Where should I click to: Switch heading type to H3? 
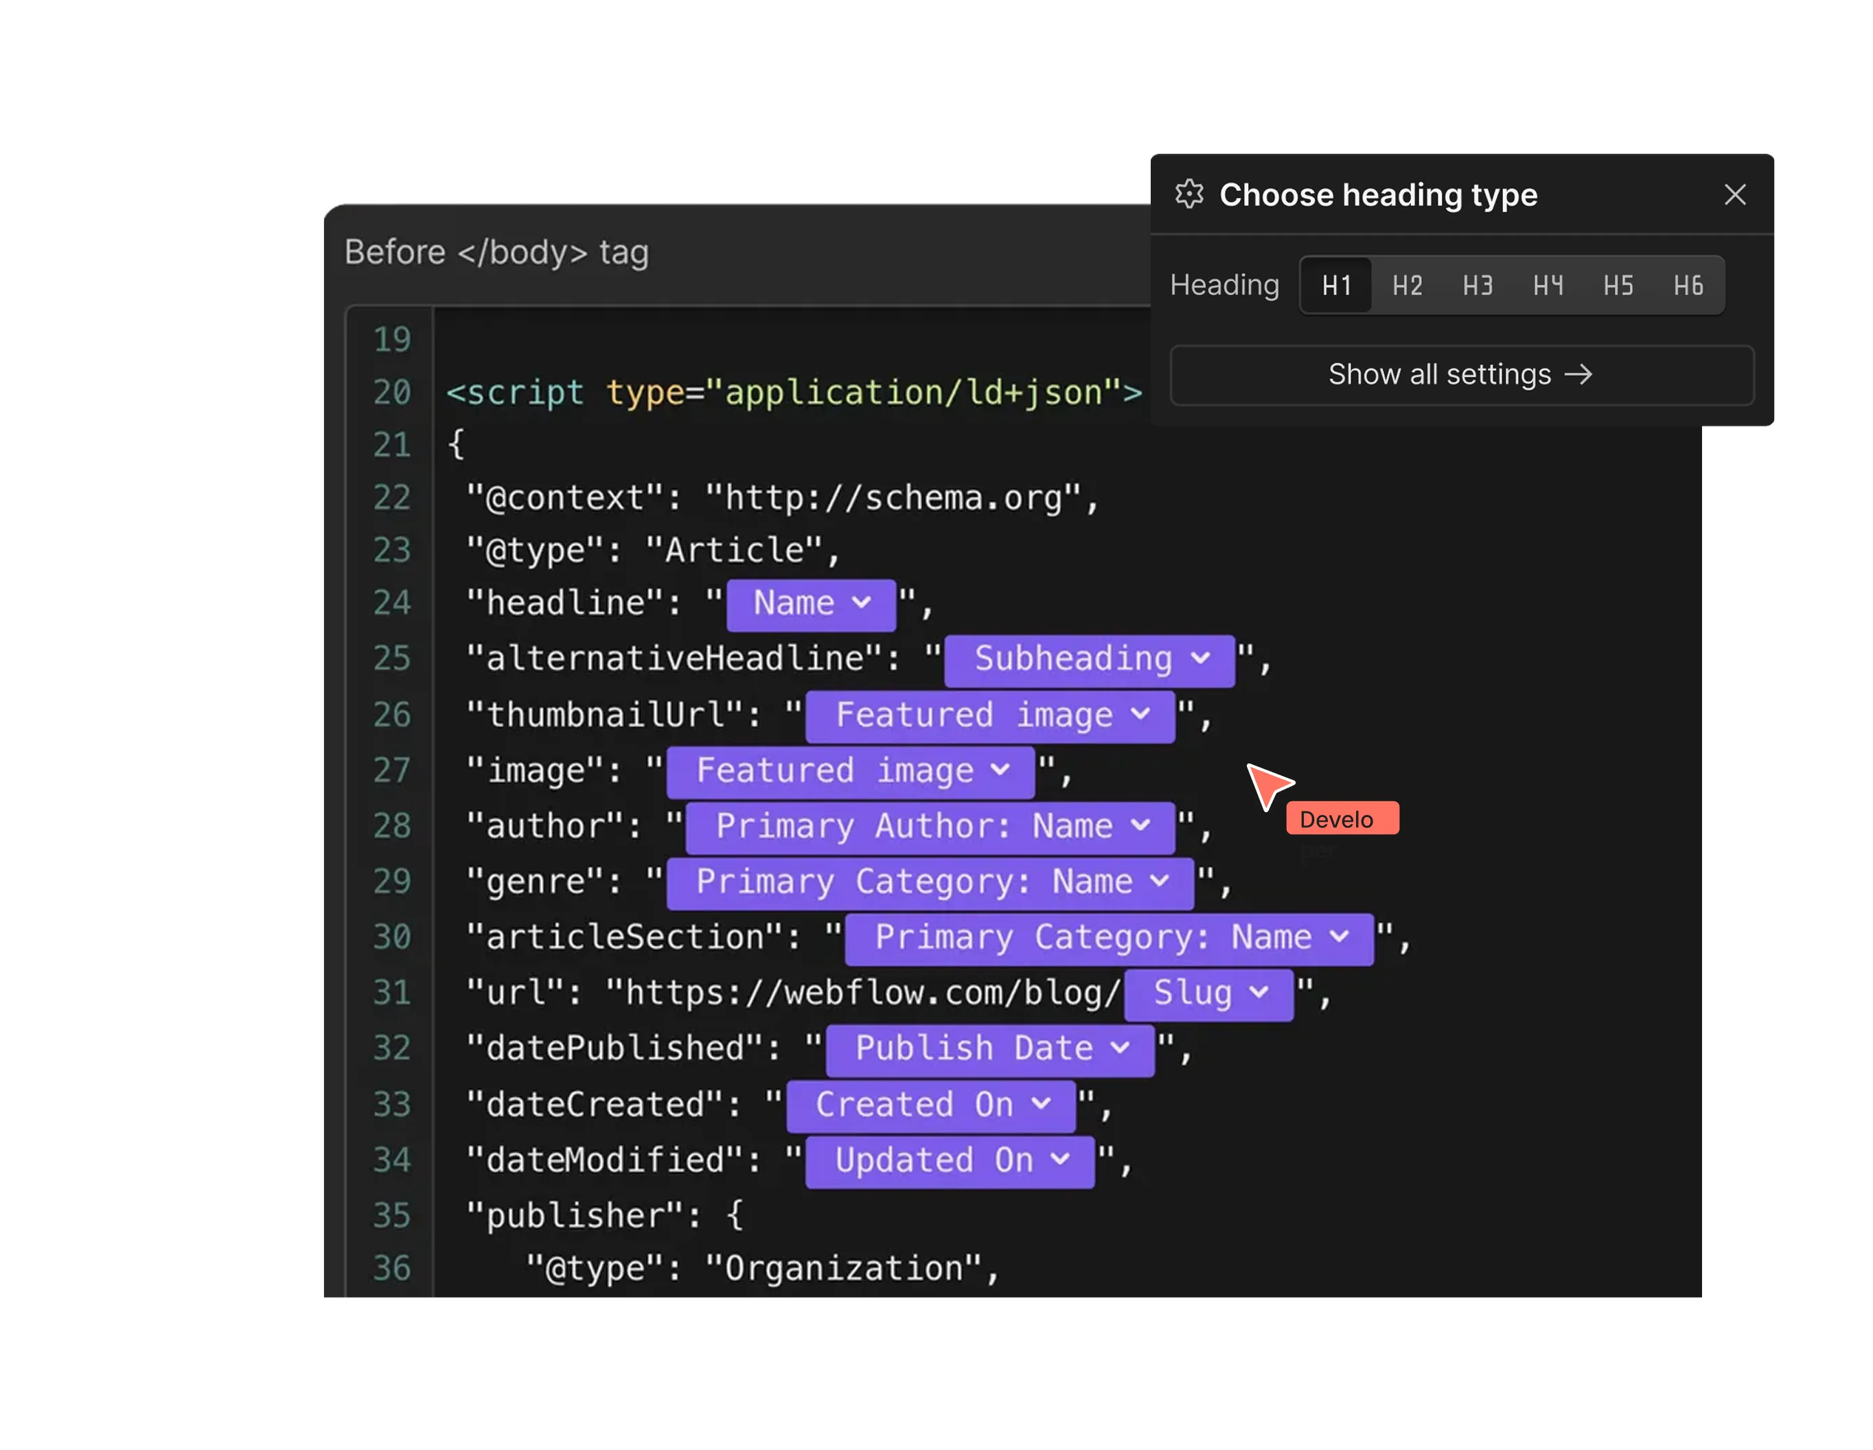tap(1477, 286)
